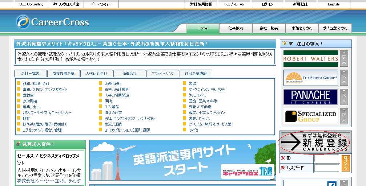This screenshot has height=186, width=366.
Task: Open カスタマーサービス & コールセンター category
Action: (x=47, y=113)
